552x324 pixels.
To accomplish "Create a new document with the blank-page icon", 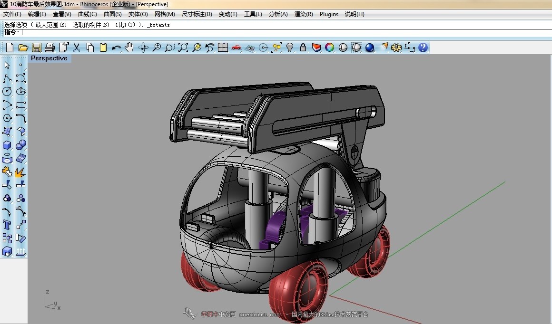I will click(x=10, y=48).
